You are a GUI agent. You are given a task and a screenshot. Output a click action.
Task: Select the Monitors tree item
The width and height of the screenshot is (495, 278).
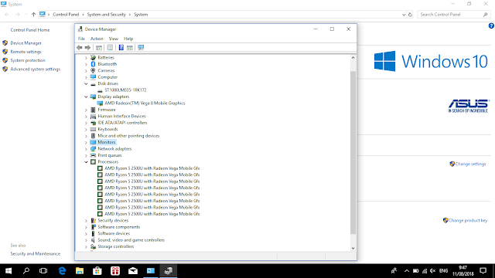click(107, 142)
